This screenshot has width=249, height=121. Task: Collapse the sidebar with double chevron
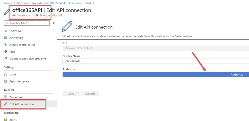(54, 23)
